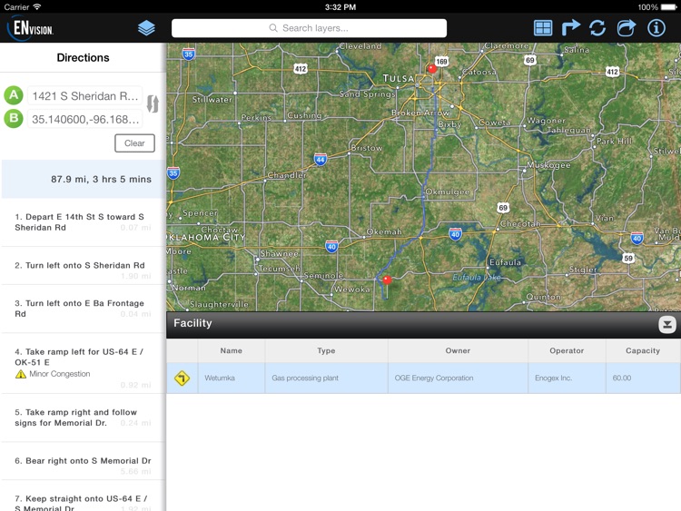Click the Owner column header
The height and width of the screenshot is (511, 681).
tap(458, 350)
